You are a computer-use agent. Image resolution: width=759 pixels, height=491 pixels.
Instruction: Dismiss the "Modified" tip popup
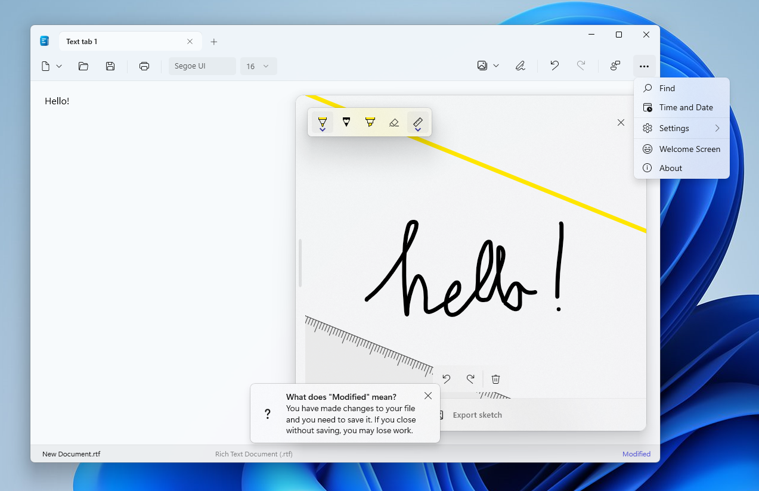click(x=428, y=396)
